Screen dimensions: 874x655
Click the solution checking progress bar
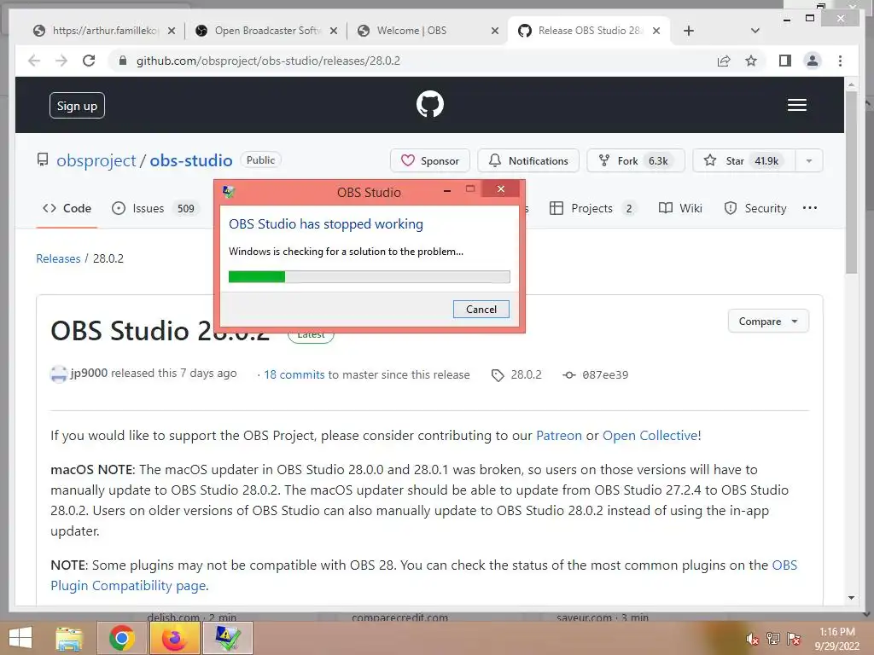pos(369,276)
